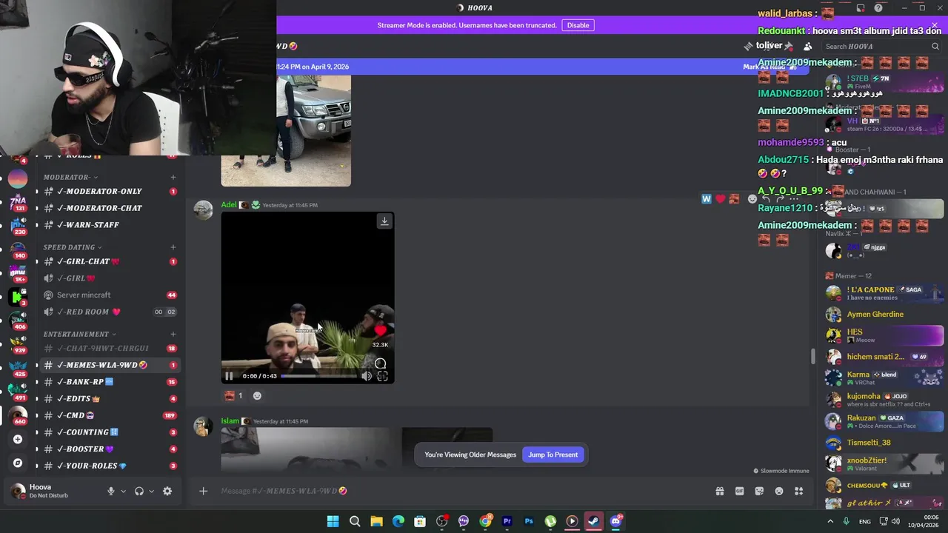Add the red heart quick reaction

(720, 198)
